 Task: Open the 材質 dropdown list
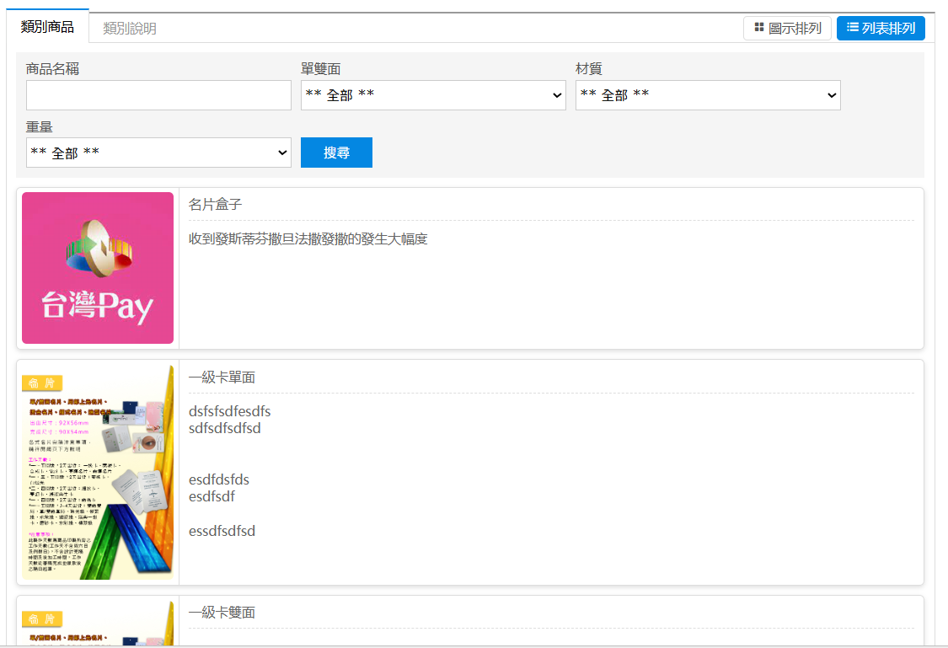[x=707, y=95]
